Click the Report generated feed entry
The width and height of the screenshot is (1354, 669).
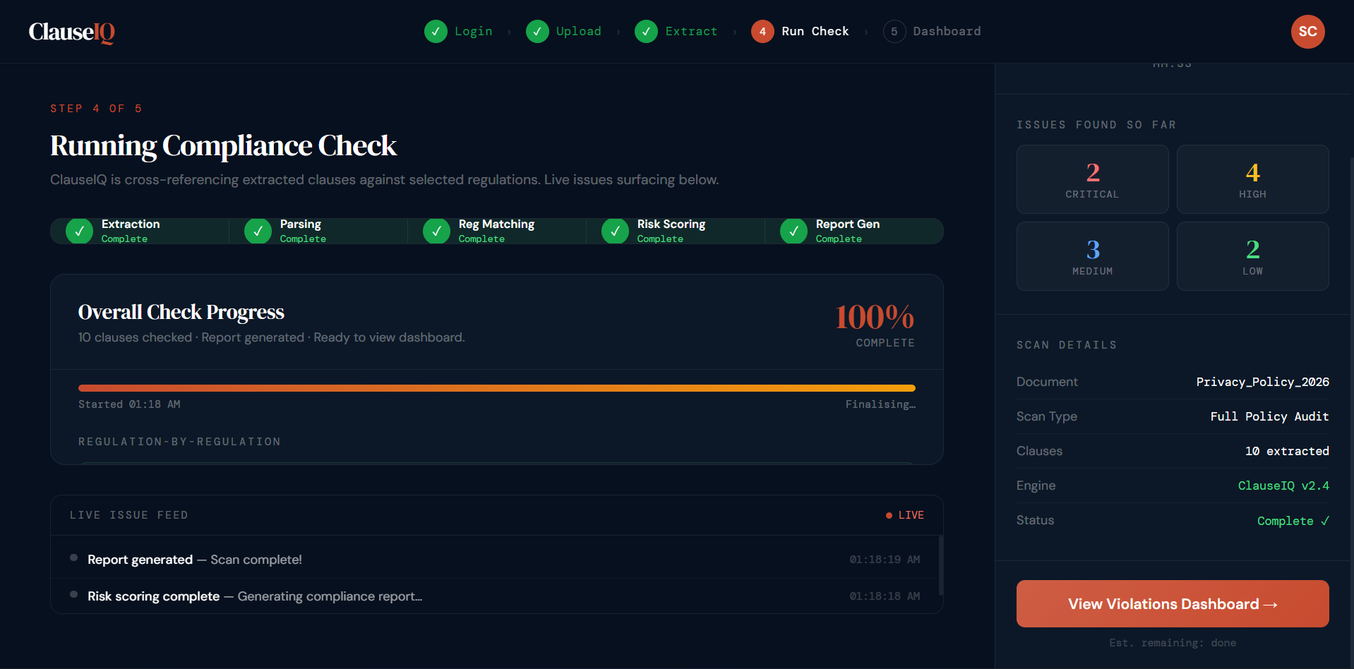click(194, 560)
